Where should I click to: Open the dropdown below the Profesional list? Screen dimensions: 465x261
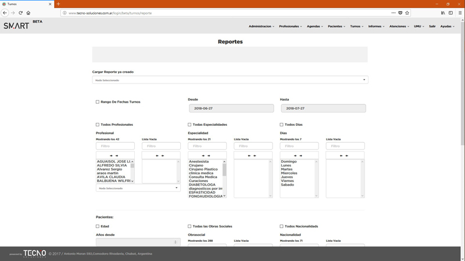[138, 188]
